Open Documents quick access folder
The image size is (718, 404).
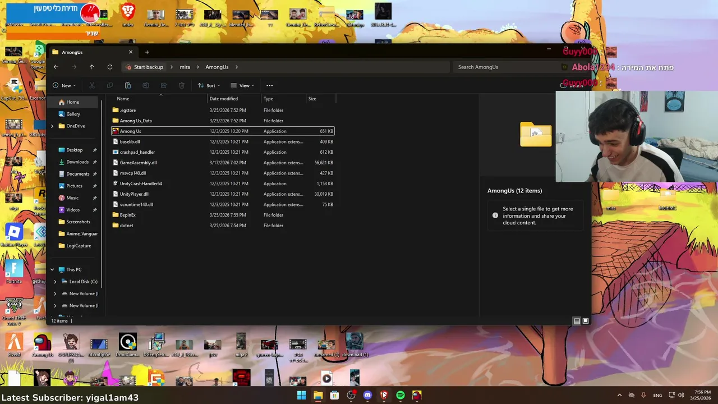77,174
